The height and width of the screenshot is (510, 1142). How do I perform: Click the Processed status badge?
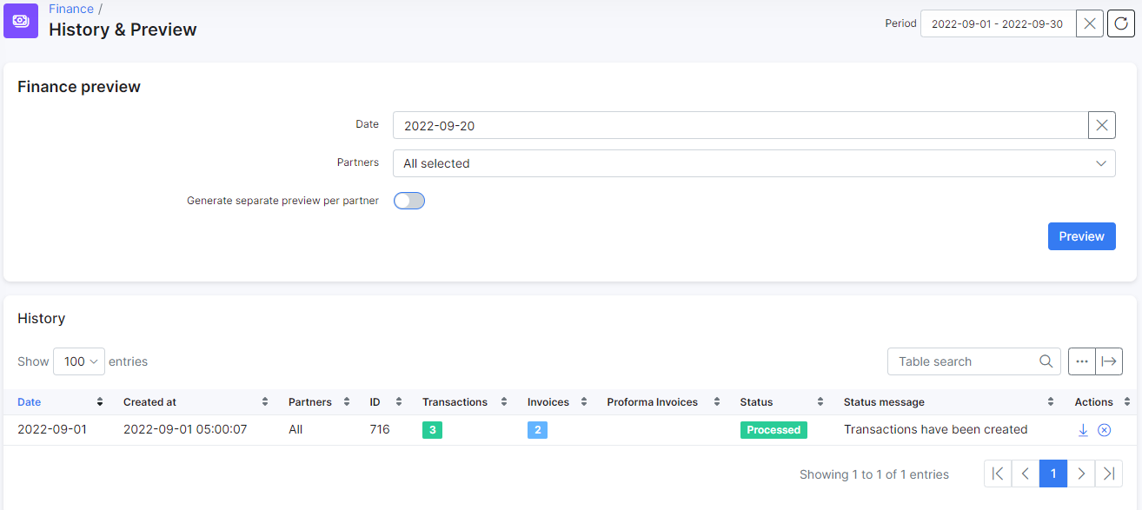774,430
